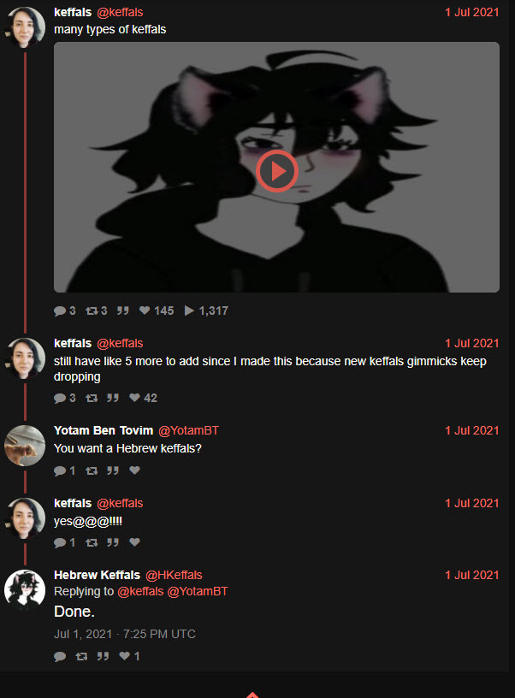Play the video in the top tweet

pos(276,171)
